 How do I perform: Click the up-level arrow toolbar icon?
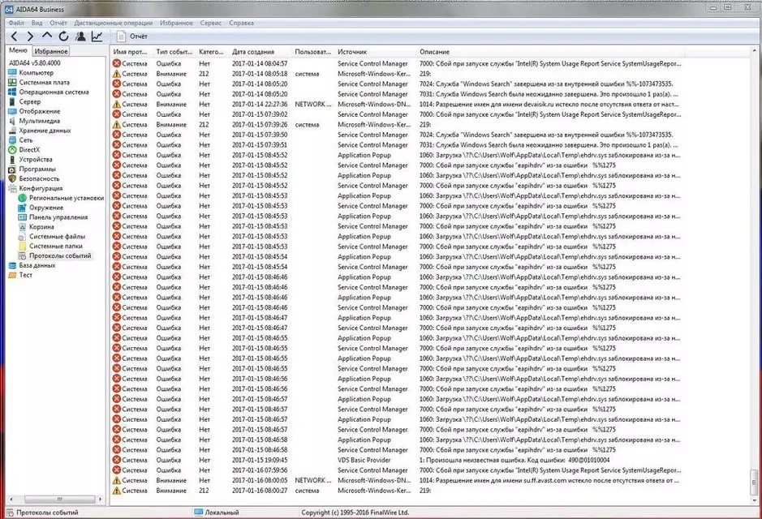tap(46, 36)
